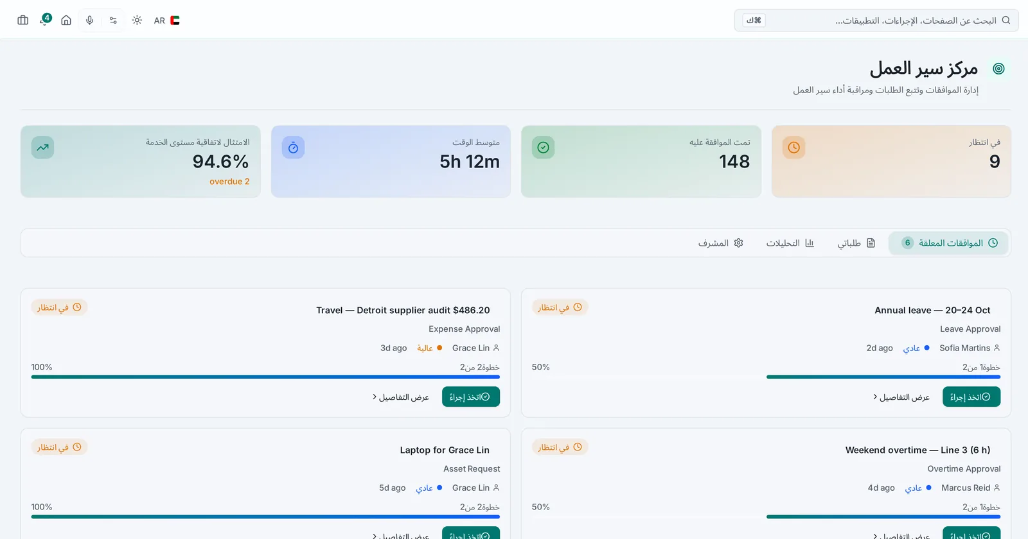The image size is (1028, 539).
Task: Click the progress bar on the Annual leave card
Action: pyautogui.click(x=766, y=377)
